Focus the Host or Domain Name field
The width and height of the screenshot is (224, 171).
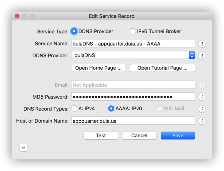pos(133,121)
